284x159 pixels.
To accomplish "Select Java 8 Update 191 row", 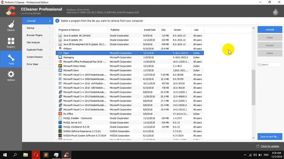I will click(x=130, y=40).
